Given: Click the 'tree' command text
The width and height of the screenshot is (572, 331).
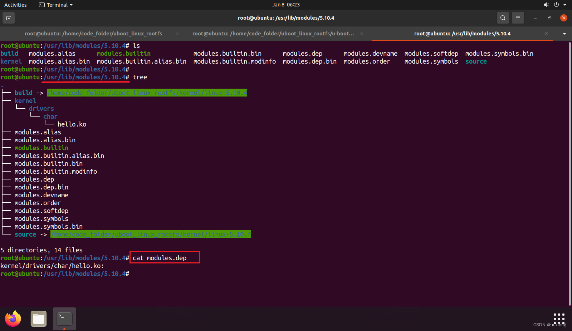Looking at the screenshot, I should tap(140, 77).
